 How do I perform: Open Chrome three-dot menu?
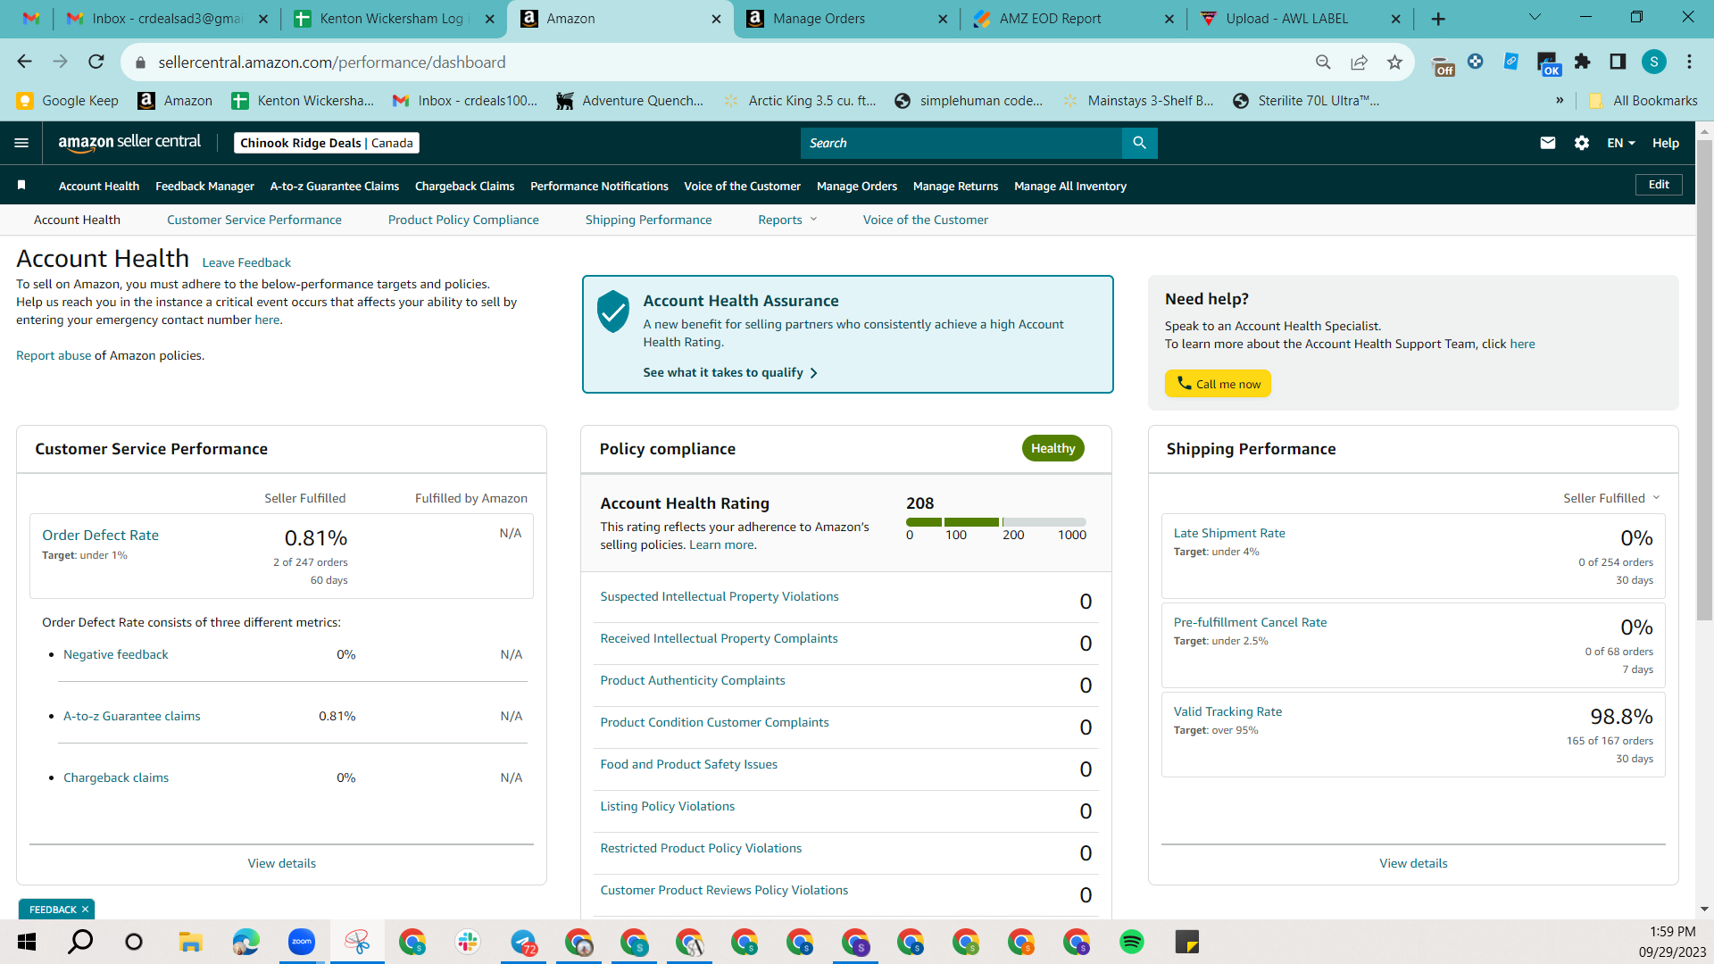pos(1689,62)
